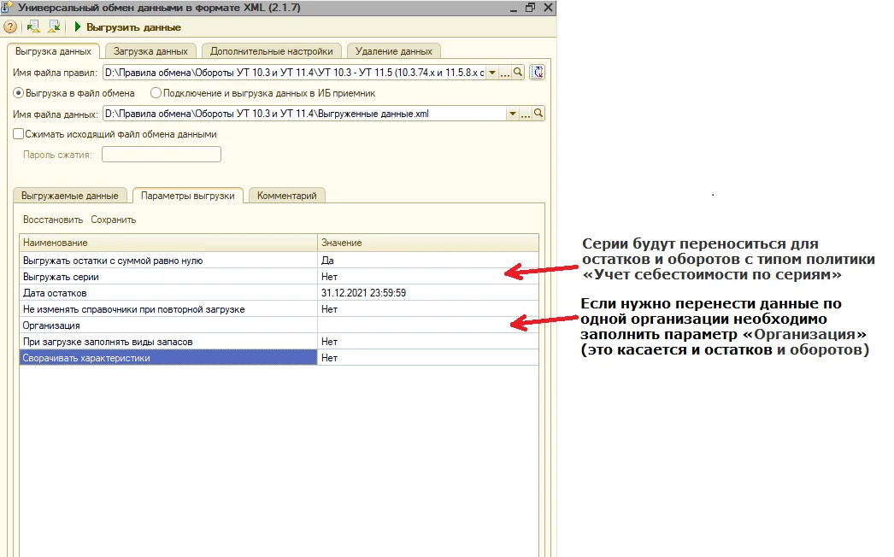Screen dimensions: 894x557
Task: Click Восстановить in parameters toolbar
Action: click(53, 220)
